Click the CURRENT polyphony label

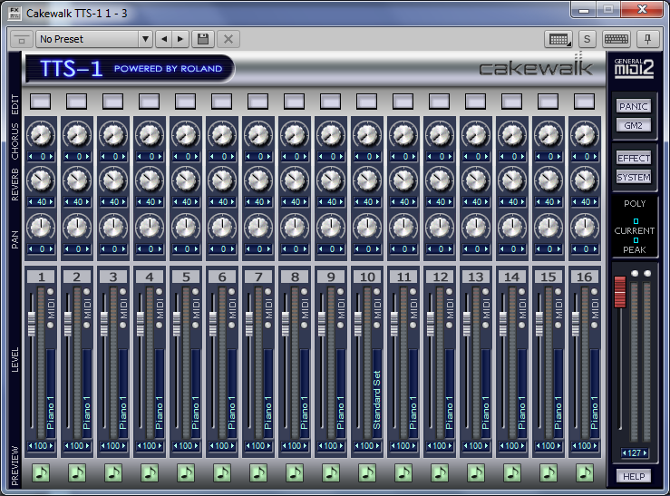[x=634, y=230]
